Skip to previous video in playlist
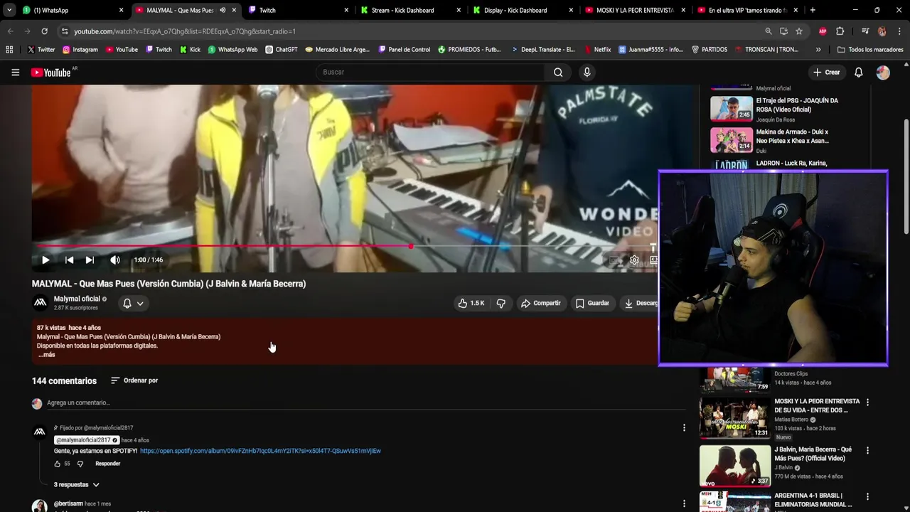This screenshot has width=910, height=512. 69,260
